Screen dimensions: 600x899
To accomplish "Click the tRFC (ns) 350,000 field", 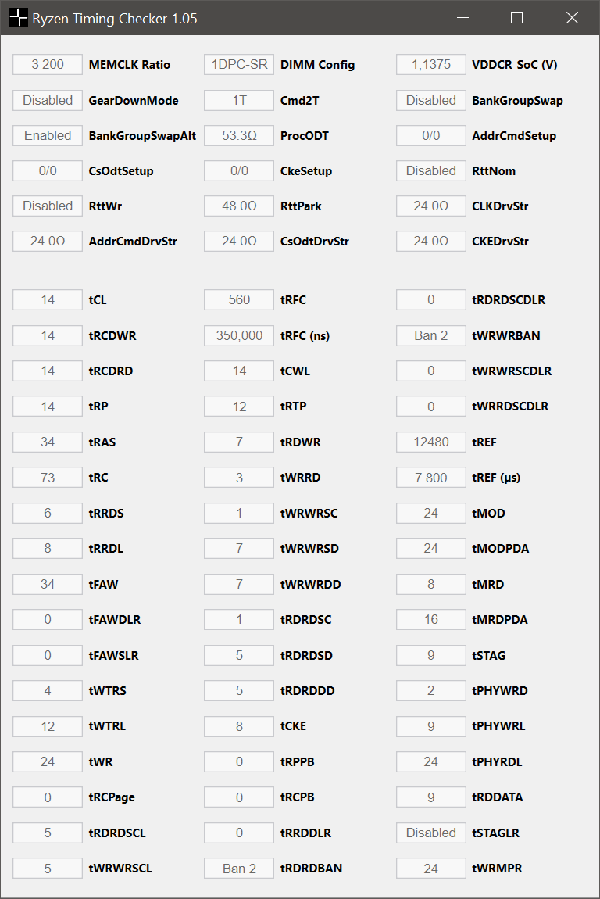I will coord(239,335).
